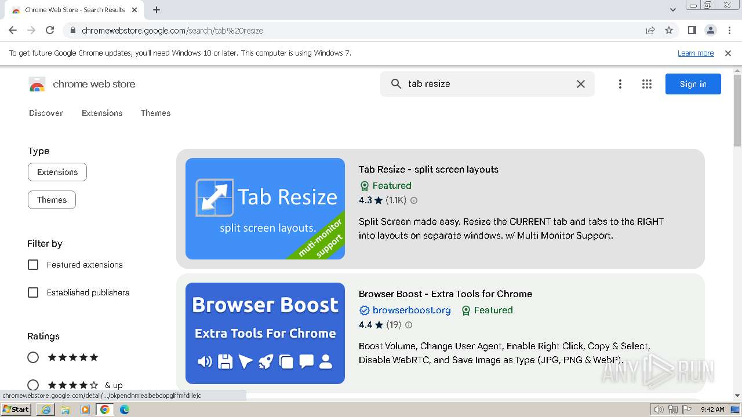Open the volume control in system tray
The height and width of the screenshot is (417, 742).
(x=659, y=409)
